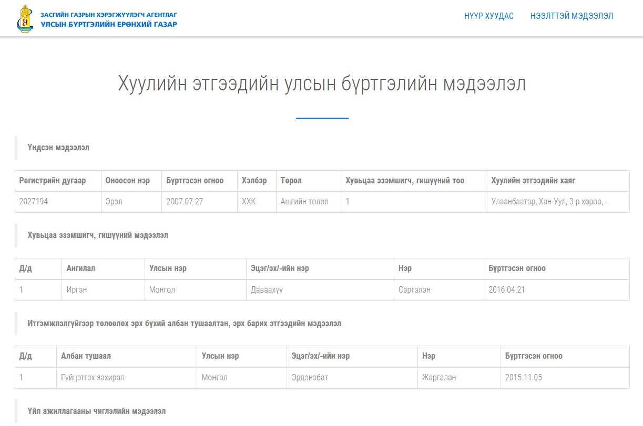
Task: Select the ХХК form cell
Action: pyautogui.click(x=257, y=202)
